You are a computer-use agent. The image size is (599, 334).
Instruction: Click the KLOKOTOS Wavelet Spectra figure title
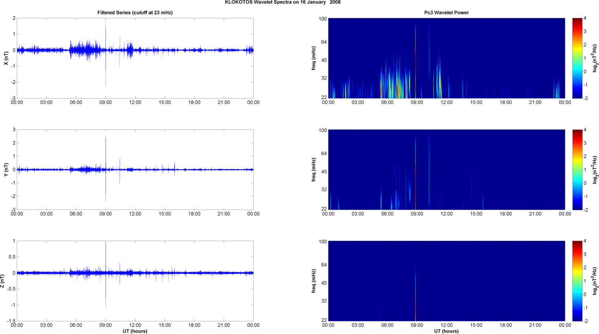[283, 2]
